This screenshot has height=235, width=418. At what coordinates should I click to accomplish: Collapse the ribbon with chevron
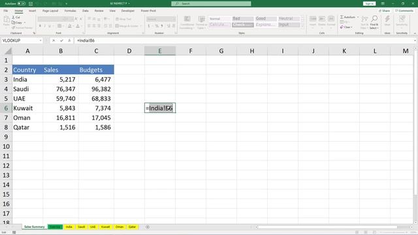[x=415, y=33]
